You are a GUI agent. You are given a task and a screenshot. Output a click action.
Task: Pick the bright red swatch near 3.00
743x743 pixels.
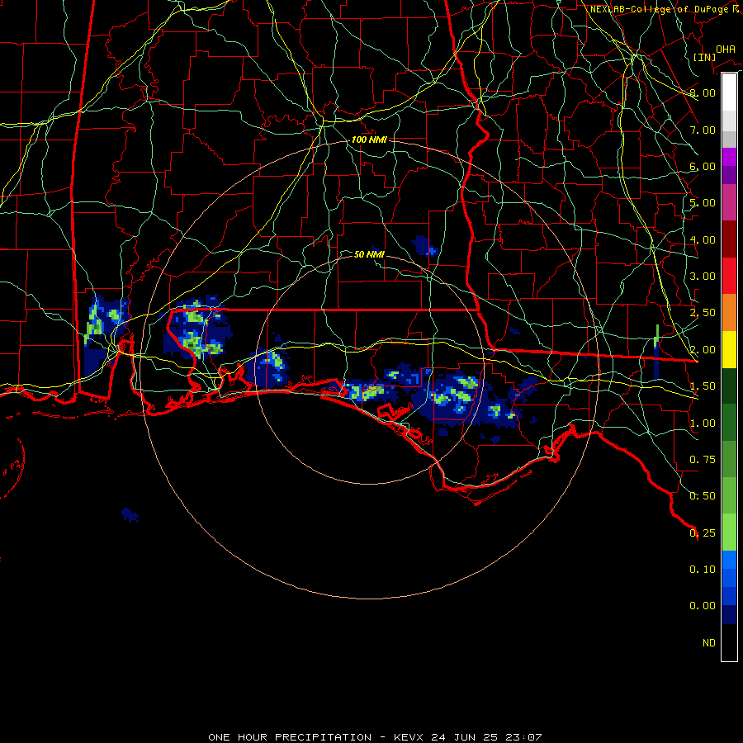click(729, 276)
